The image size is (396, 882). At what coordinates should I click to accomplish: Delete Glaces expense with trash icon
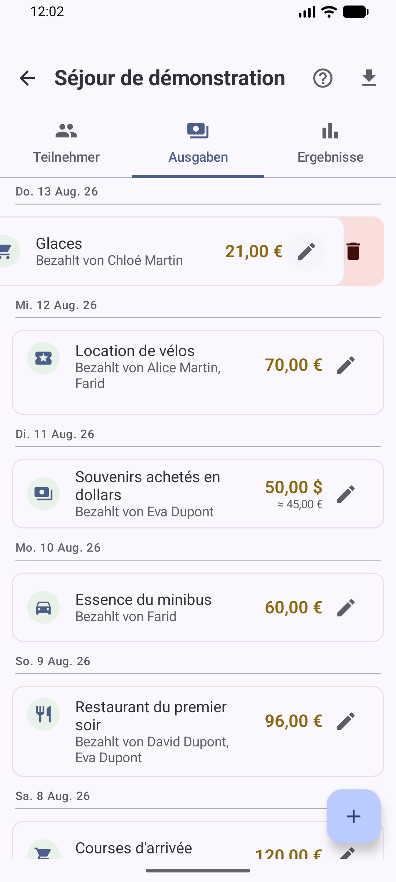[353, 251]
